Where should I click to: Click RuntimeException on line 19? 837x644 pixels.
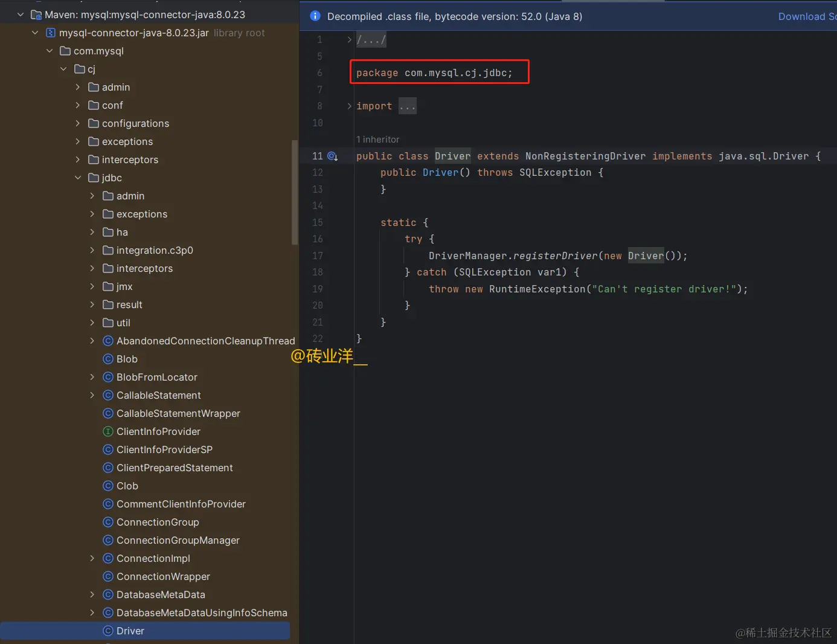pos(537,289)
